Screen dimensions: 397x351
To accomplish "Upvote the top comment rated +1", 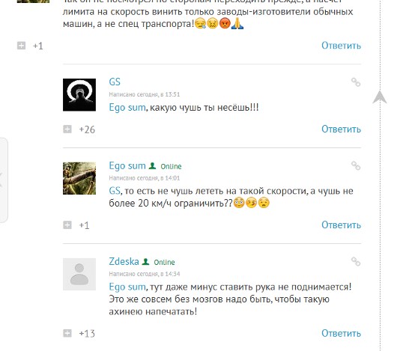I will point(21,46).
